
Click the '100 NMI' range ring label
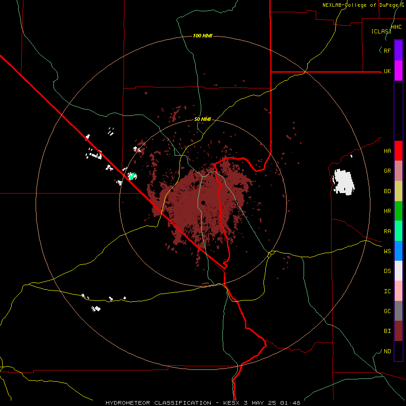pos(203,36)
